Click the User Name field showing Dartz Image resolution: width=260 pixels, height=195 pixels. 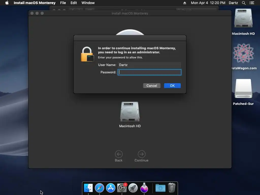(149, 65)
